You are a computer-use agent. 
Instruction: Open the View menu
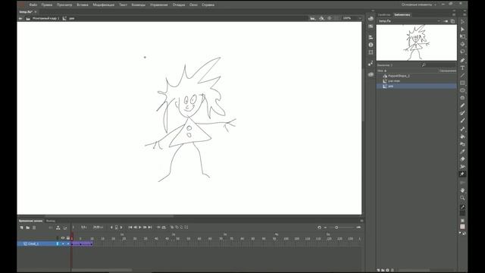point(64,5)
